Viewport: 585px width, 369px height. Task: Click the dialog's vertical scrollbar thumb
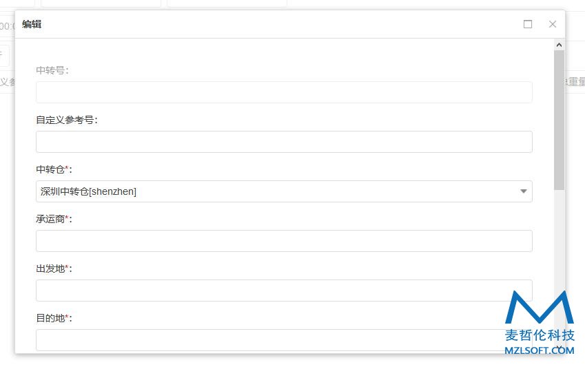(559, 120)
